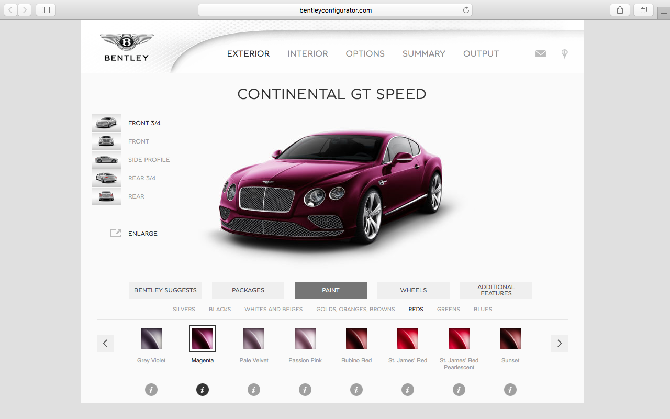Select the Bentley Suggests button

165,290
